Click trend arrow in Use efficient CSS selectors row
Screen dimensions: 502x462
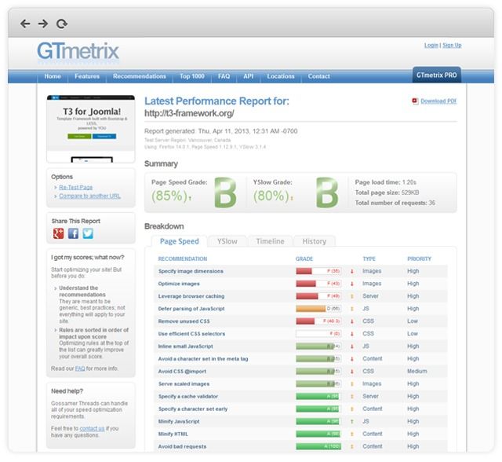(352, 334)
